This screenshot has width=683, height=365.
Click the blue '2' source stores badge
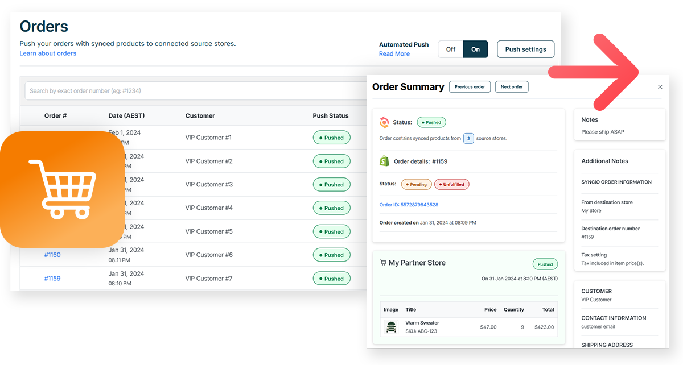click(468, 138)
